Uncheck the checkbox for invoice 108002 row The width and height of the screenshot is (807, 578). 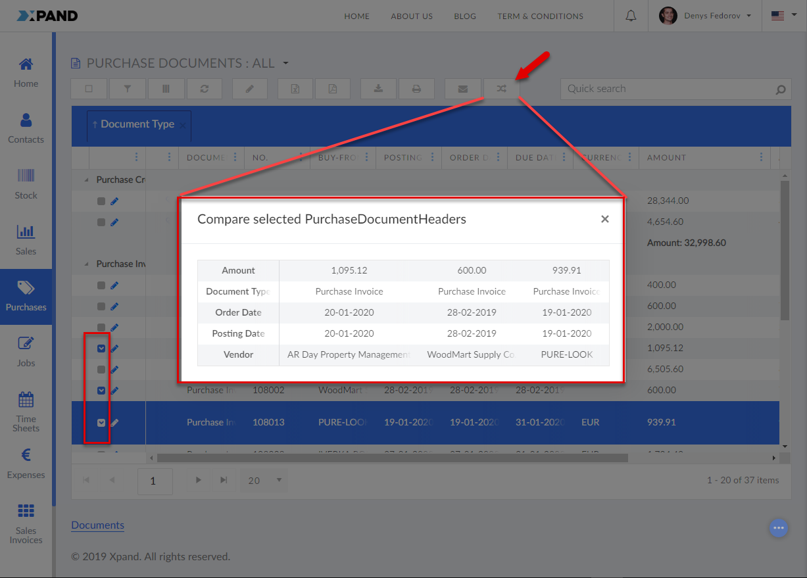(x=101, y=391)
